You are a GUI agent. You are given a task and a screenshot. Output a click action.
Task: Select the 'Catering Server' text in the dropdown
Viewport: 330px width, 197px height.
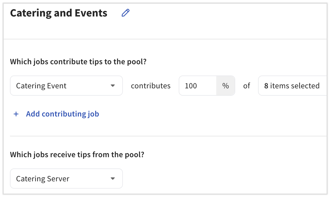(x=43, y=179)
